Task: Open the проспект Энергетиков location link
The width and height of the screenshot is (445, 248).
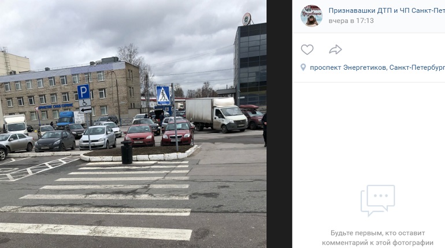Action: (x=377, y=67)
